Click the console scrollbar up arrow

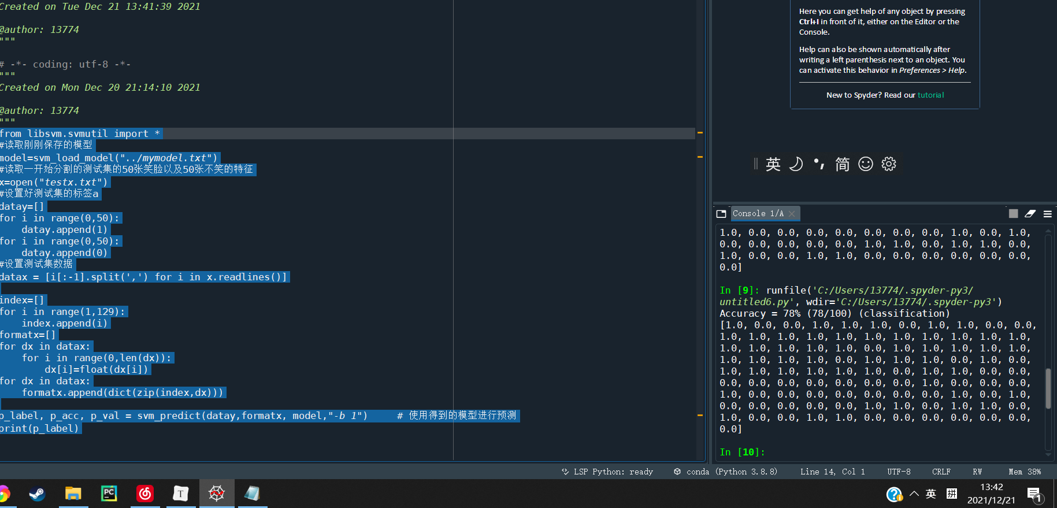point(1048,231)
